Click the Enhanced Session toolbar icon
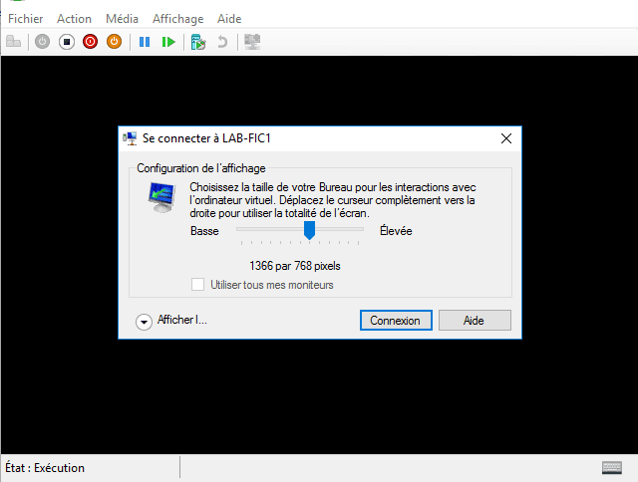This screenshot has width=638, height=482. pyautogui.click(x=252, y=42)
